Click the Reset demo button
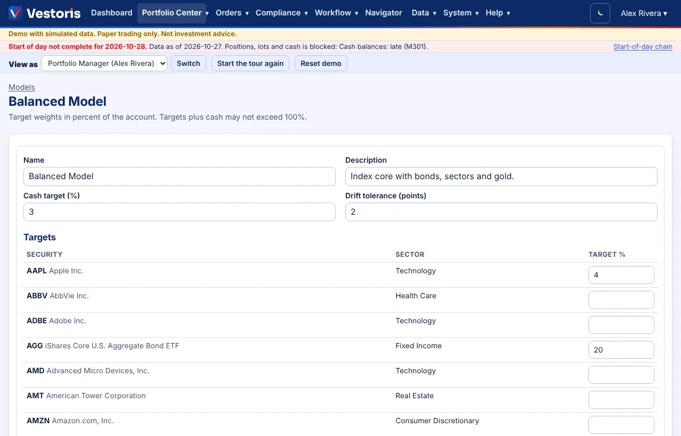This screenshot has width=681, height=436. [x=321, y=63]
